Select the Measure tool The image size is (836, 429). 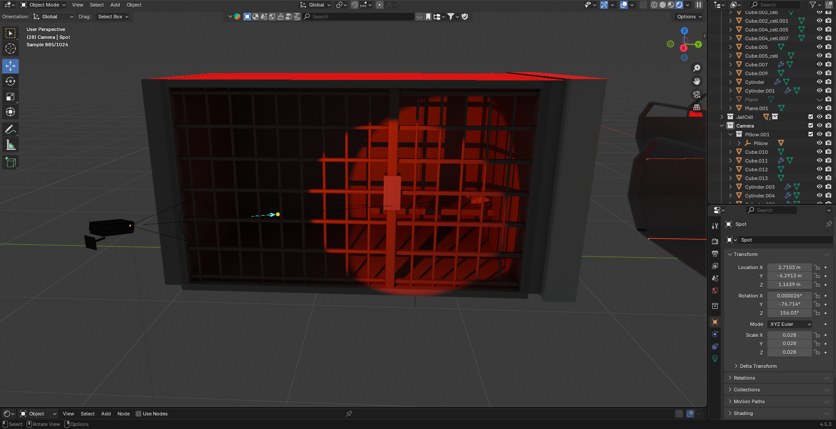(x=10, y=145)
